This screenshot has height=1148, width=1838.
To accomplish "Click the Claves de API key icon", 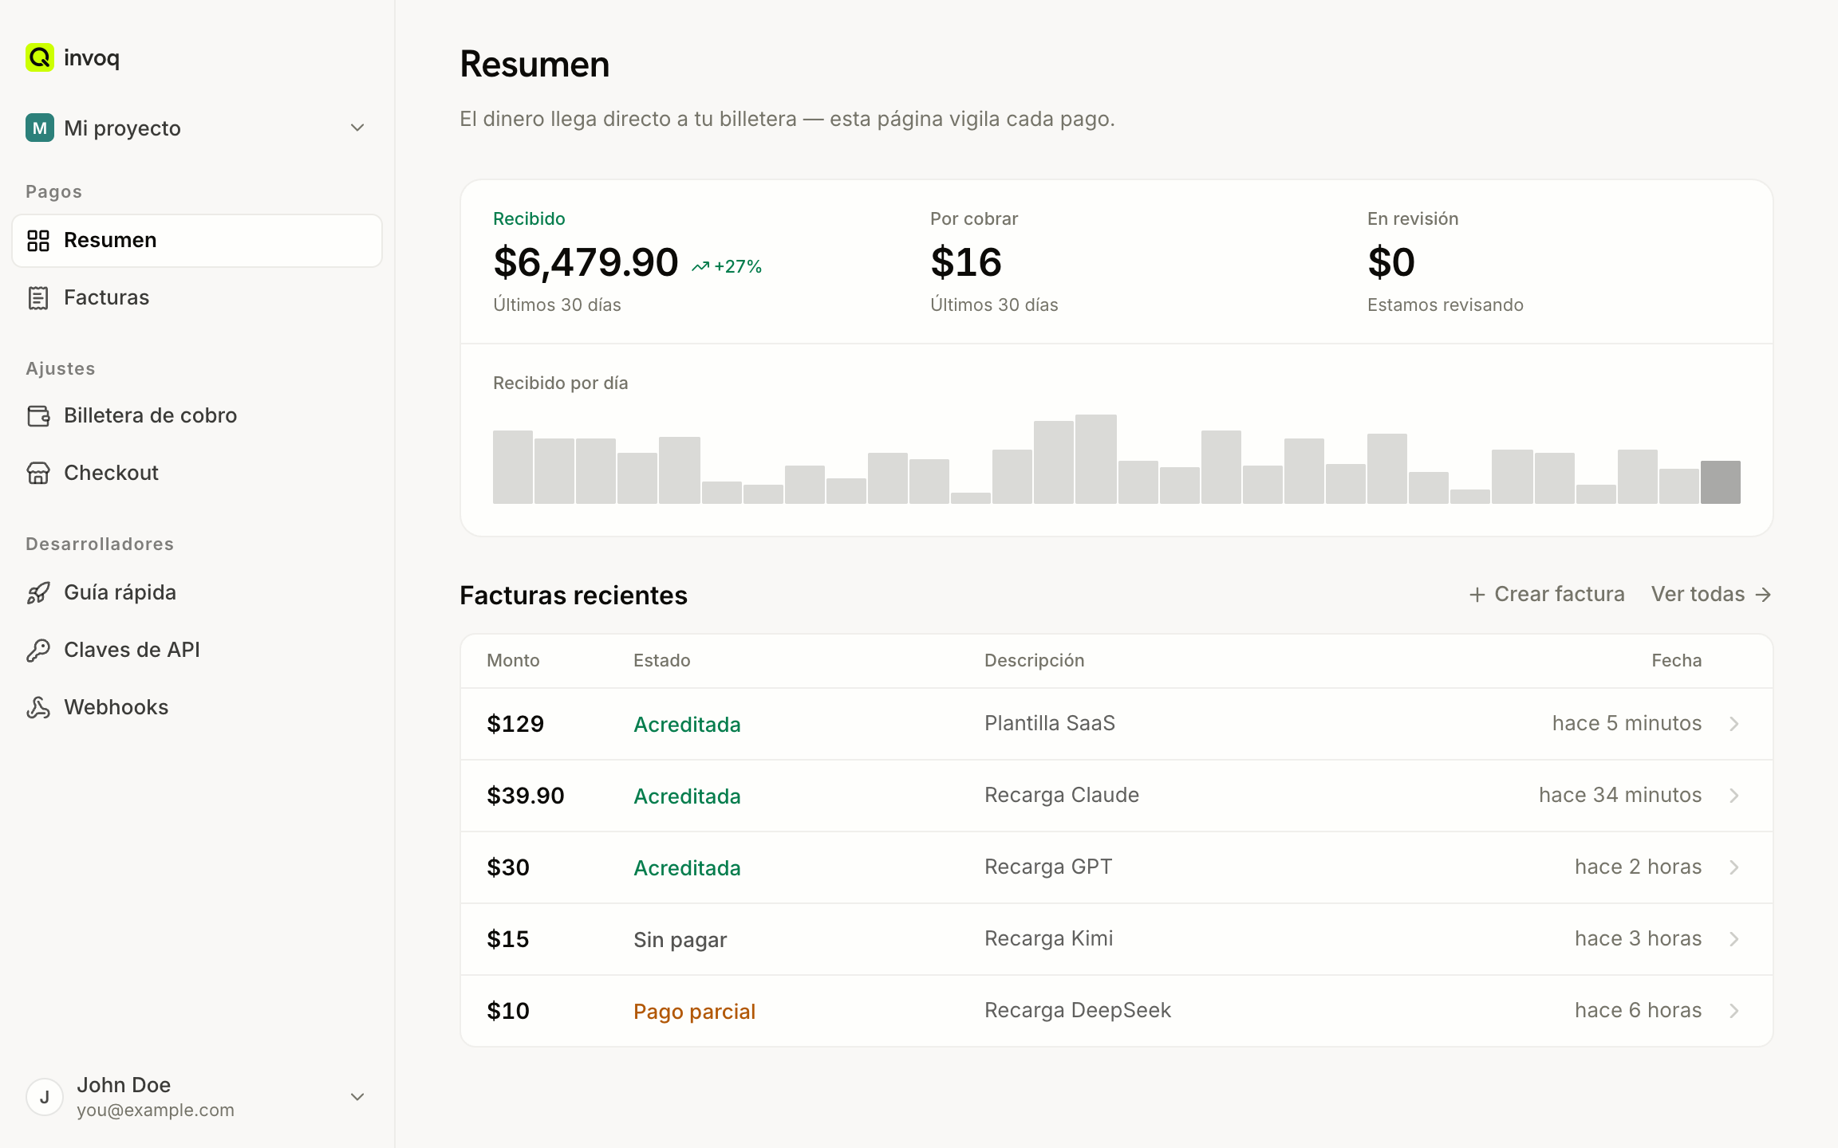I will (x=38, y=650).
